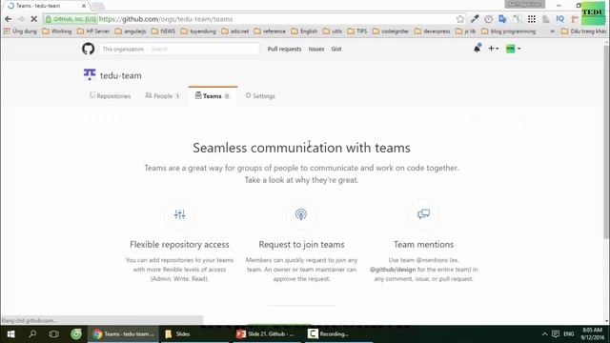Click the @github/design mention text

coord(393,269)
